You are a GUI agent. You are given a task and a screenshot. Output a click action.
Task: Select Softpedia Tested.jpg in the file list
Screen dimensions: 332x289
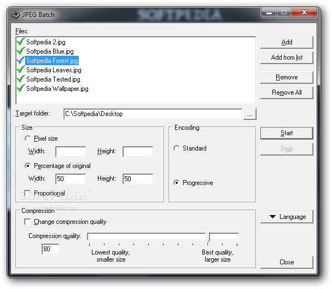pos(53,79)
